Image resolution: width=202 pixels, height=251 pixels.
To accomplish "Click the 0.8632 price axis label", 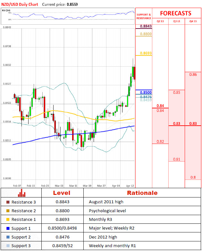I will (x=7, y=65).
